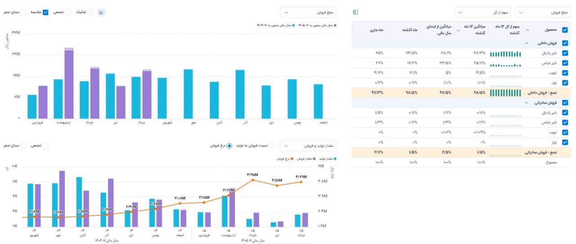The width and height of the screenshot is (576, 244).
Task: Uncheck the فروش صادراتی group checkbox
Action: click(565, 103)
